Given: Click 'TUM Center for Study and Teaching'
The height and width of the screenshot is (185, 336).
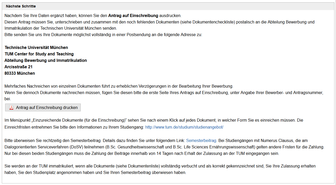Looking at the screenshot, I should click(x=39, y=54).
